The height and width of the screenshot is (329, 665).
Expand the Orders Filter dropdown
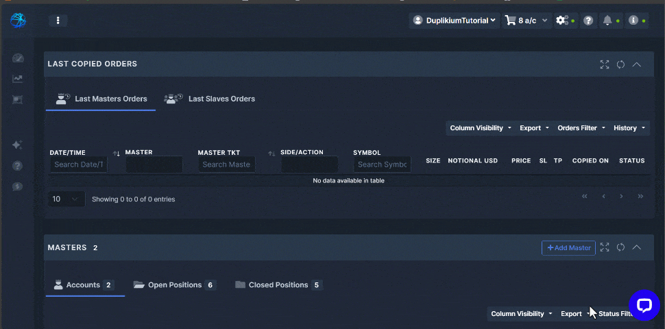point(581,128)
